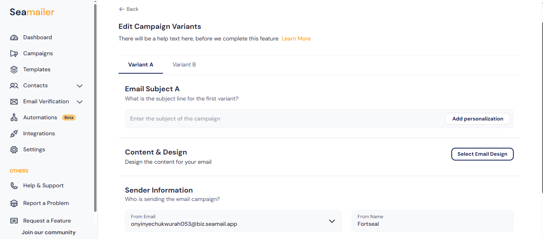Click the campaign subject input field

280,119
